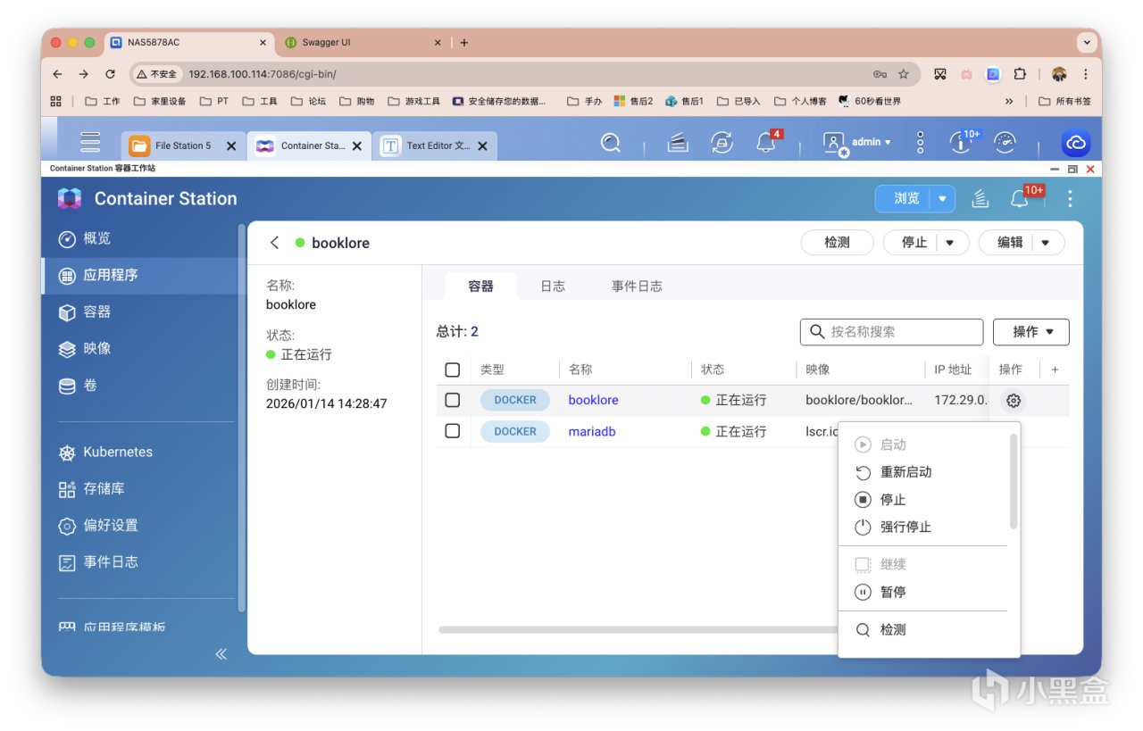Open the saved passwords key icon
Viewport: 1143px width, 731px height.
pyautogui.click(x=880, y=74)
